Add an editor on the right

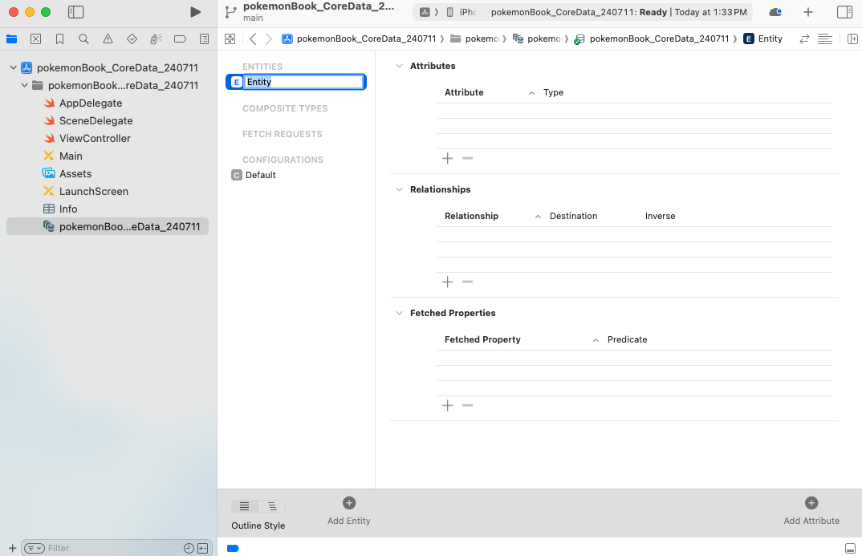pyautogui.click(x=852, y=39)
